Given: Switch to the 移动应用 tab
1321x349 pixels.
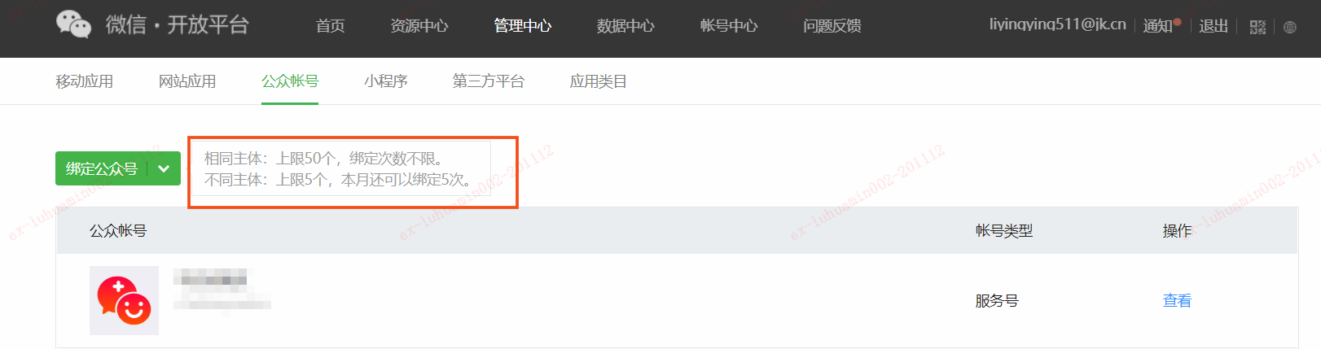Looking at the screenshot, I should (x=85, y=81).
